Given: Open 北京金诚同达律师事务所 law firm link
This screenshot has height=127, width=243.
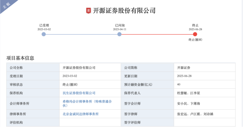Looking at the screenshot, I should pyautogui.click(x=81, y=114).
